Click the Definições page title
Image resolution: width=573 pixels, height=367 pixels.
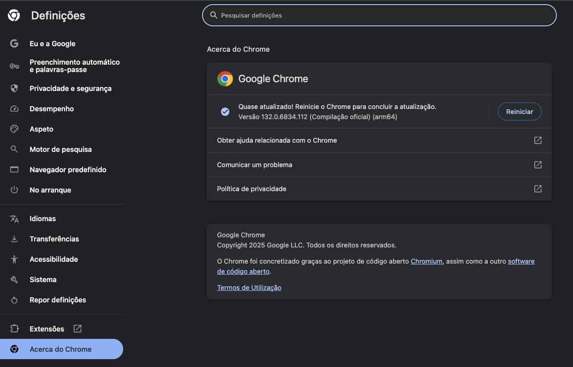coord(58,16)
